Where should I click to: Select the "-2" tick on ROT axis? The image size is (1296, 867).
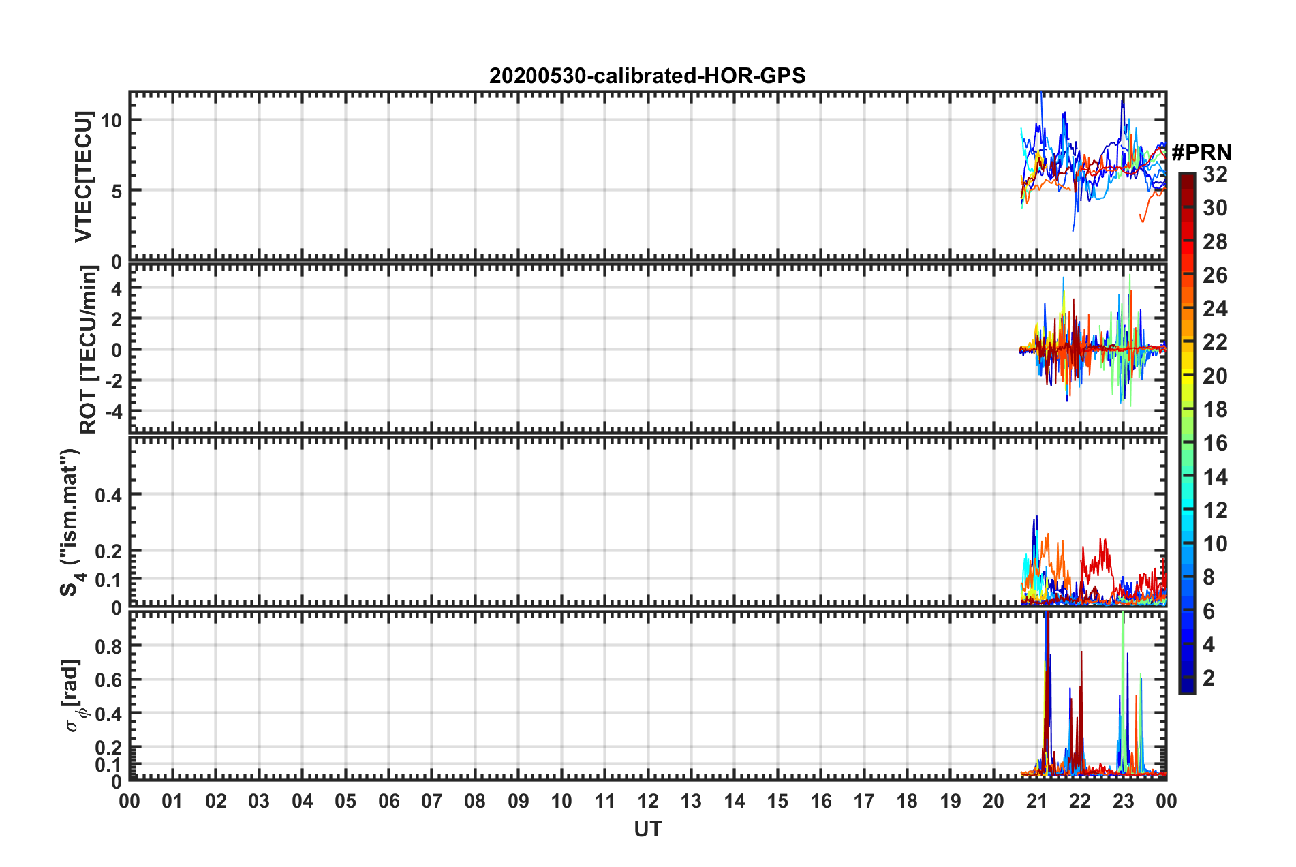coord(114,380)
